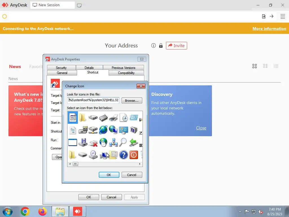This screenshot has height=217, width=289.
Task: Select the Internet Explorer style globe icon
Action: (x=103, y=130)
